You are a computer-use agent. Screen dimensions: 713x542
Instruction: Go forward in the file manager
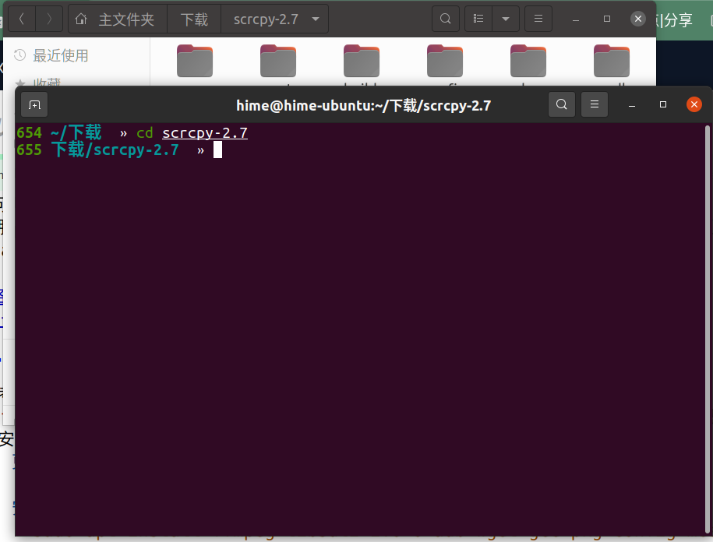point(49,19)
